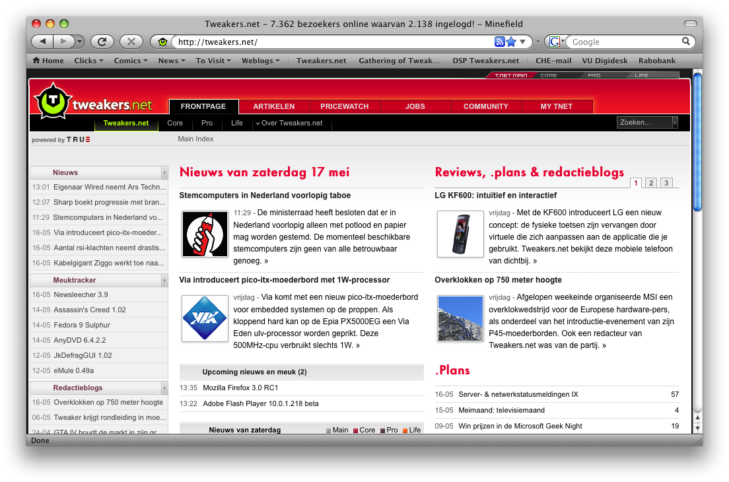Open the To Visit bookmarks folder
729x482 pixels.
tap(213, 61)
